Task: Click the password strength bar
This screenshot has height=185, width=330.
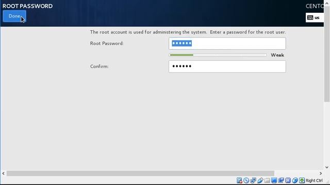Action: [218, 55]
